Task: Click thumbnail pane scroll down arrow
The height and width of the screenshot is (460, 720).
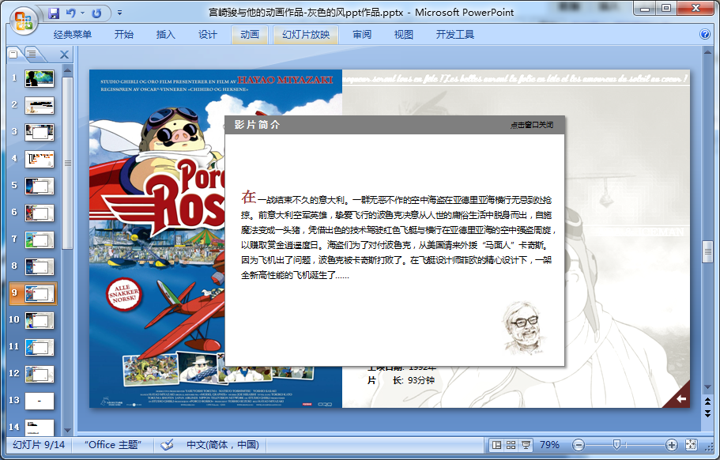Action: coord(67,430)
